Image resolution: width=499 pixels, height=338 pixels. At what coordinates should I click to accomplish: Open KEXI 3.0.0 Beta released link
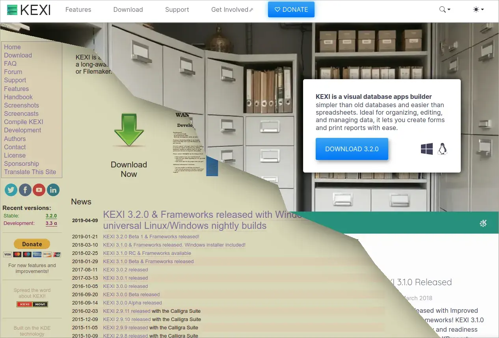pos(131,295)
